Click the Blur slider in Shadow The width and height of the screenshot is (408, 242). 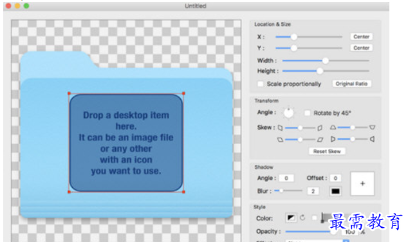(x=288, y=191)
